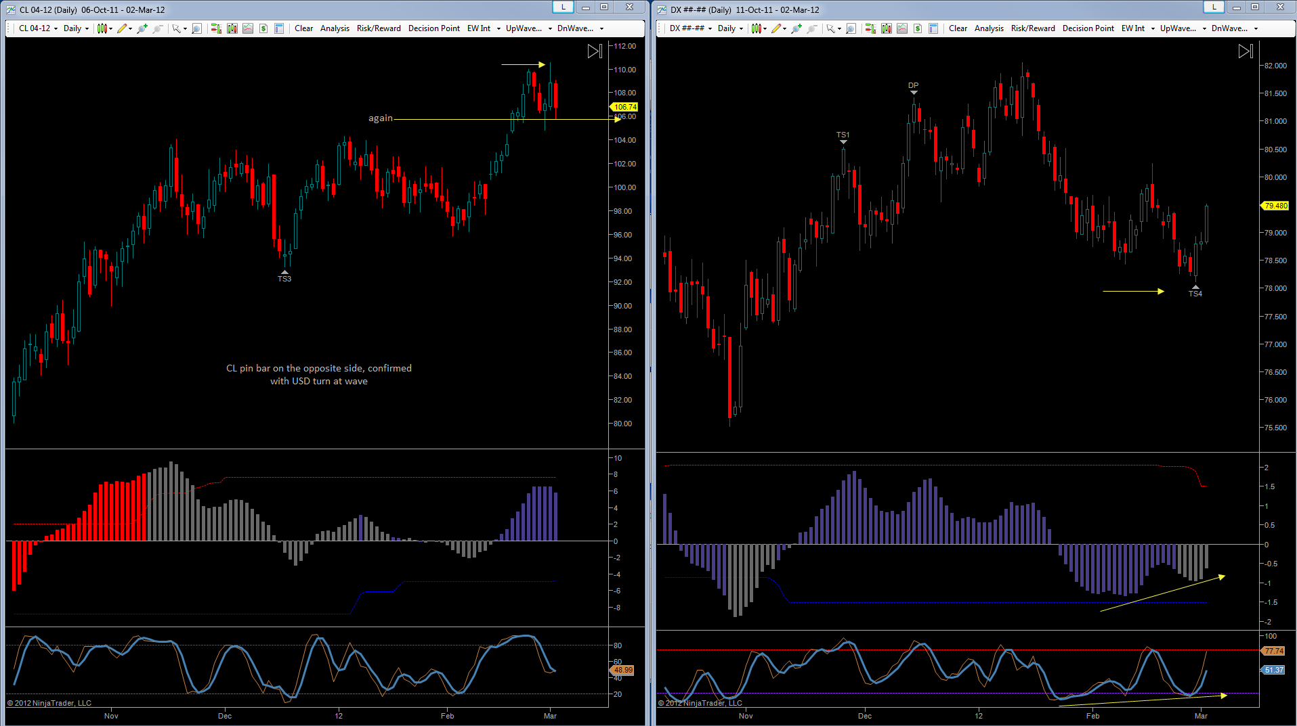The image size is (1297, 726).
Task: Open chart Properties icon in CL window
Action: [279, 28]
